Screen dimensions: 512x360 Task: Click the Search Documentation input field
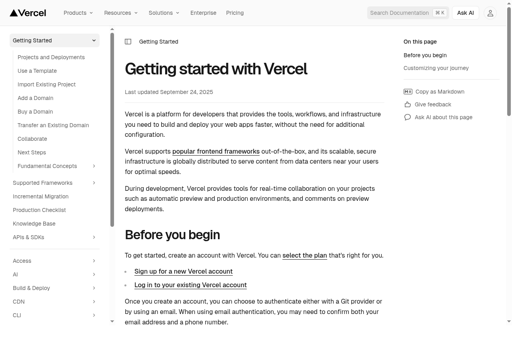click(400, 13)
